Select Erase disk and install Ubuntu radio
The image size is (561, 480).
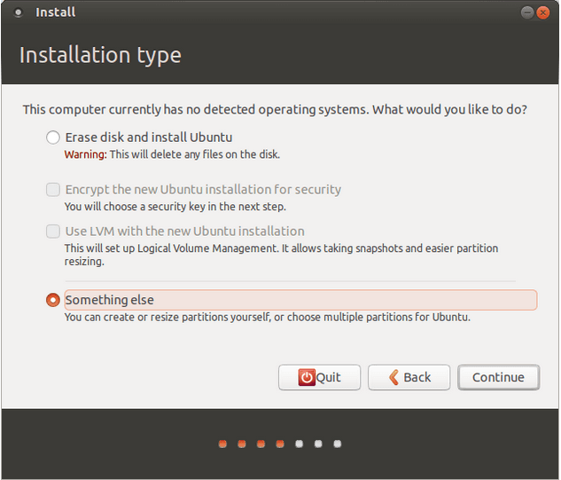[53, 138]
